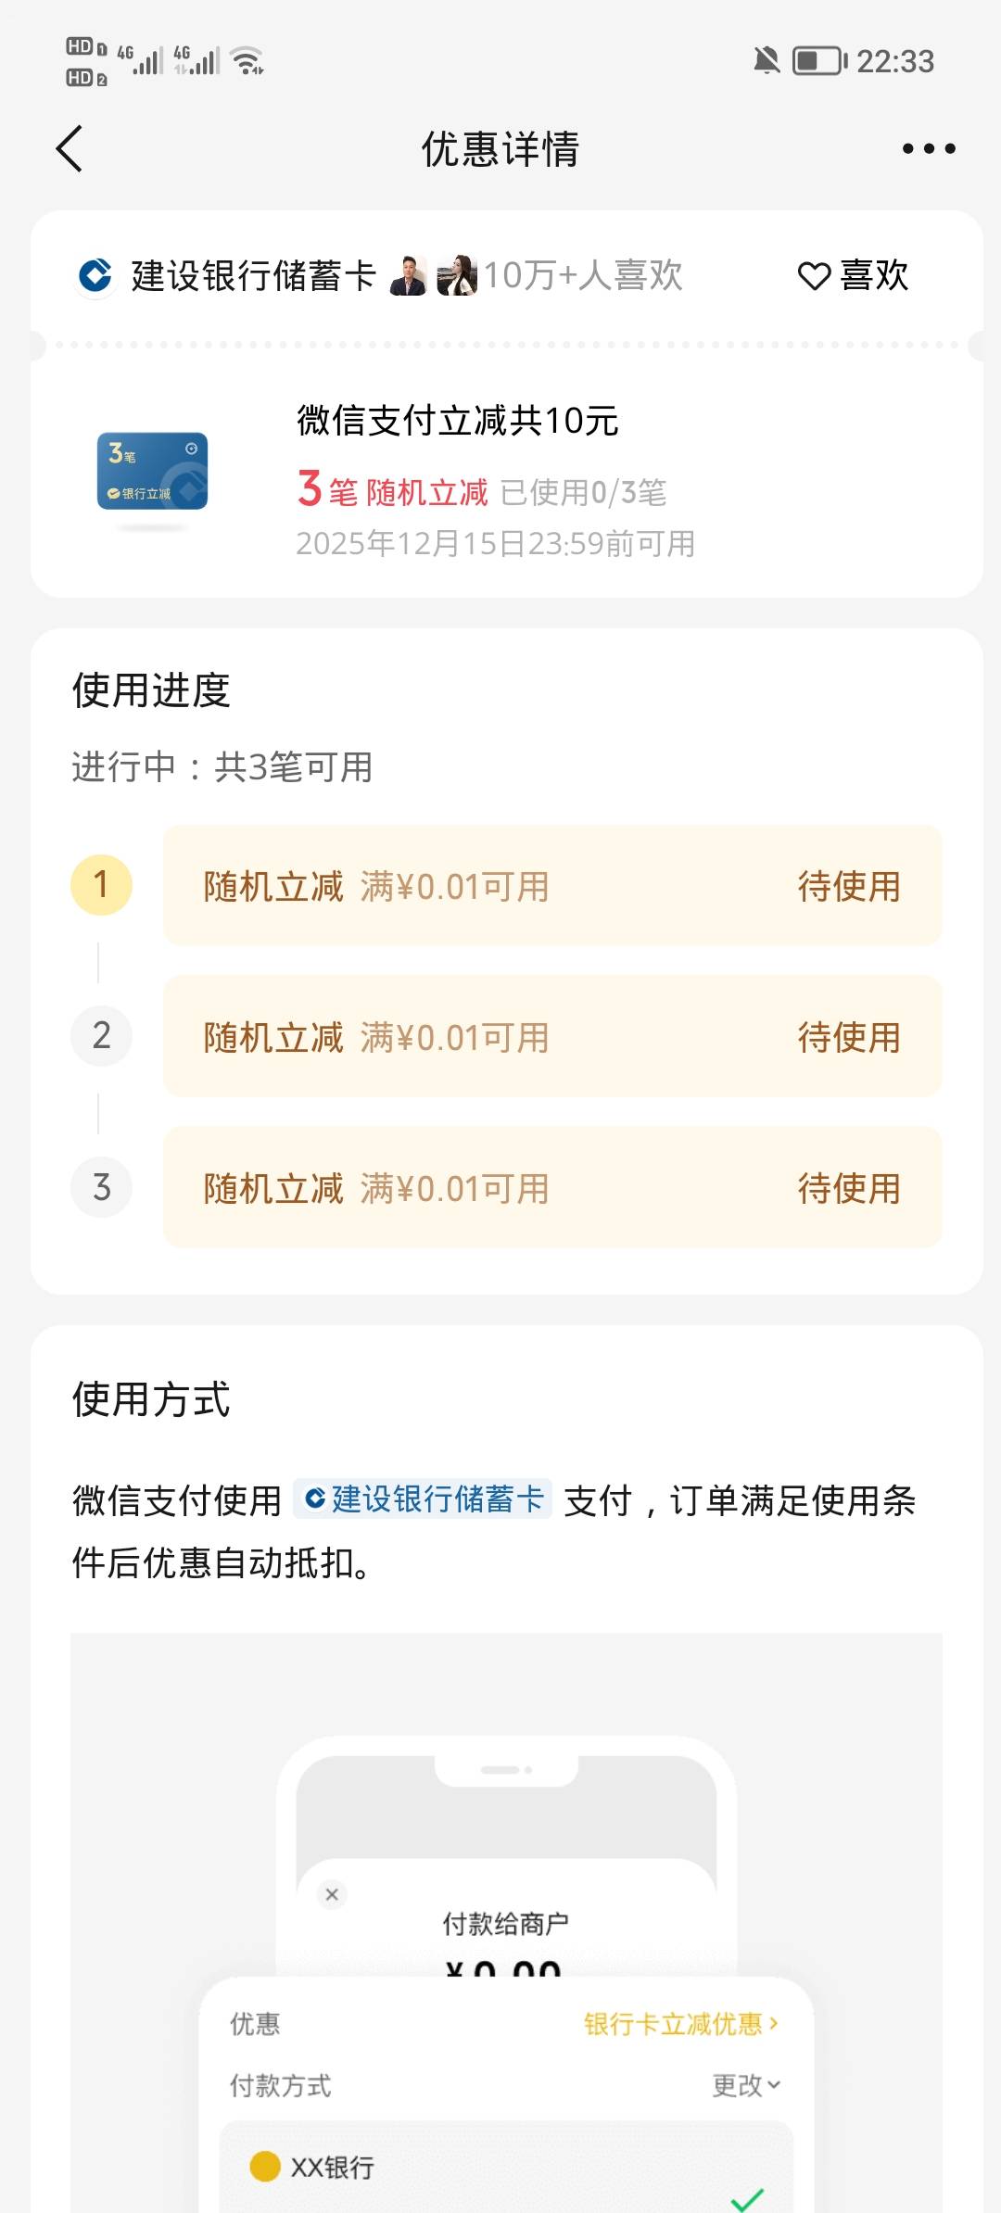Tap the blue 3笔 coupon card thumbnail
This screenshot has height=2213, width=1001.
[153, 472]
